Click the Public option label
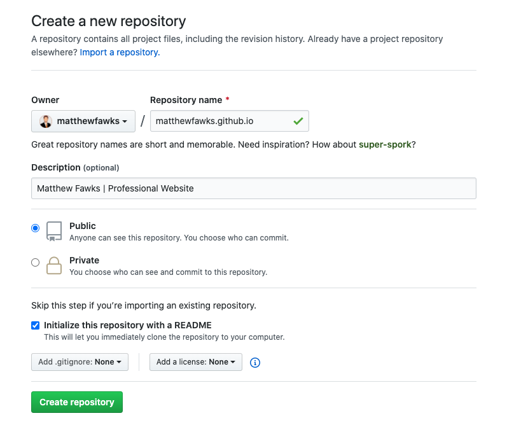The image size is (507, 425). pos(83,226)
